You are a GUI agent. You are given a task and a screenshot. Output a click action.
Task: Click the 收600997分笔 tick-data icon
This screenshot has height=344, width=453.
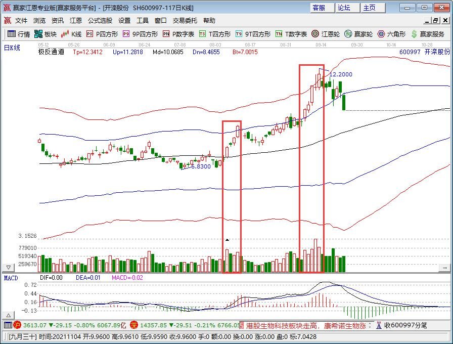[x=379, y=325]
